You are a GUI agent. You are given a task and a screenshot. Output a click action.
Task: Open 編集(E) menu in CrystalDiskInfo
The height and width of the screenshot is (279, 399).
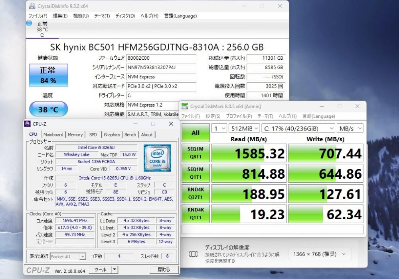tap(60, 16)
